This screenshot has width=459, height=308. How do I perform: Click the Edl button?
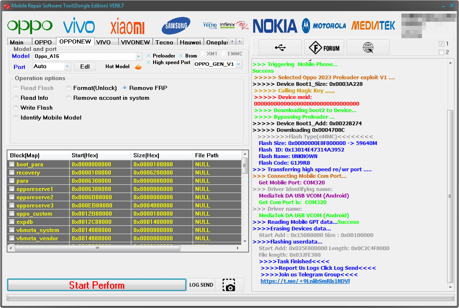(85, 67)
